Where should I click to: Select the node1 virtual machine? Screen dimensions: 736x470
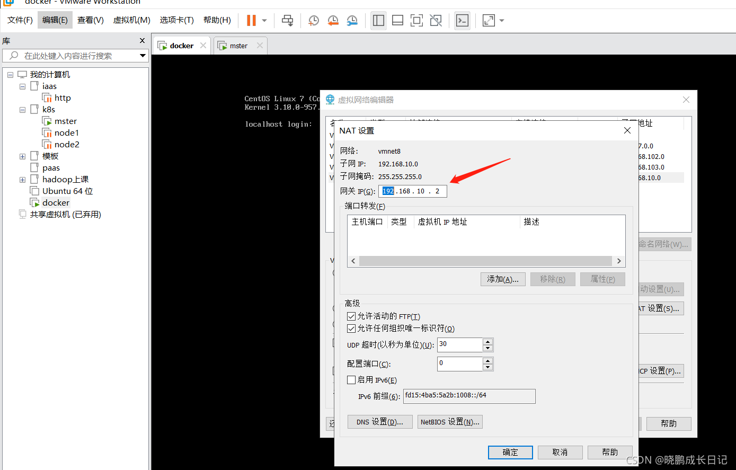67,133
